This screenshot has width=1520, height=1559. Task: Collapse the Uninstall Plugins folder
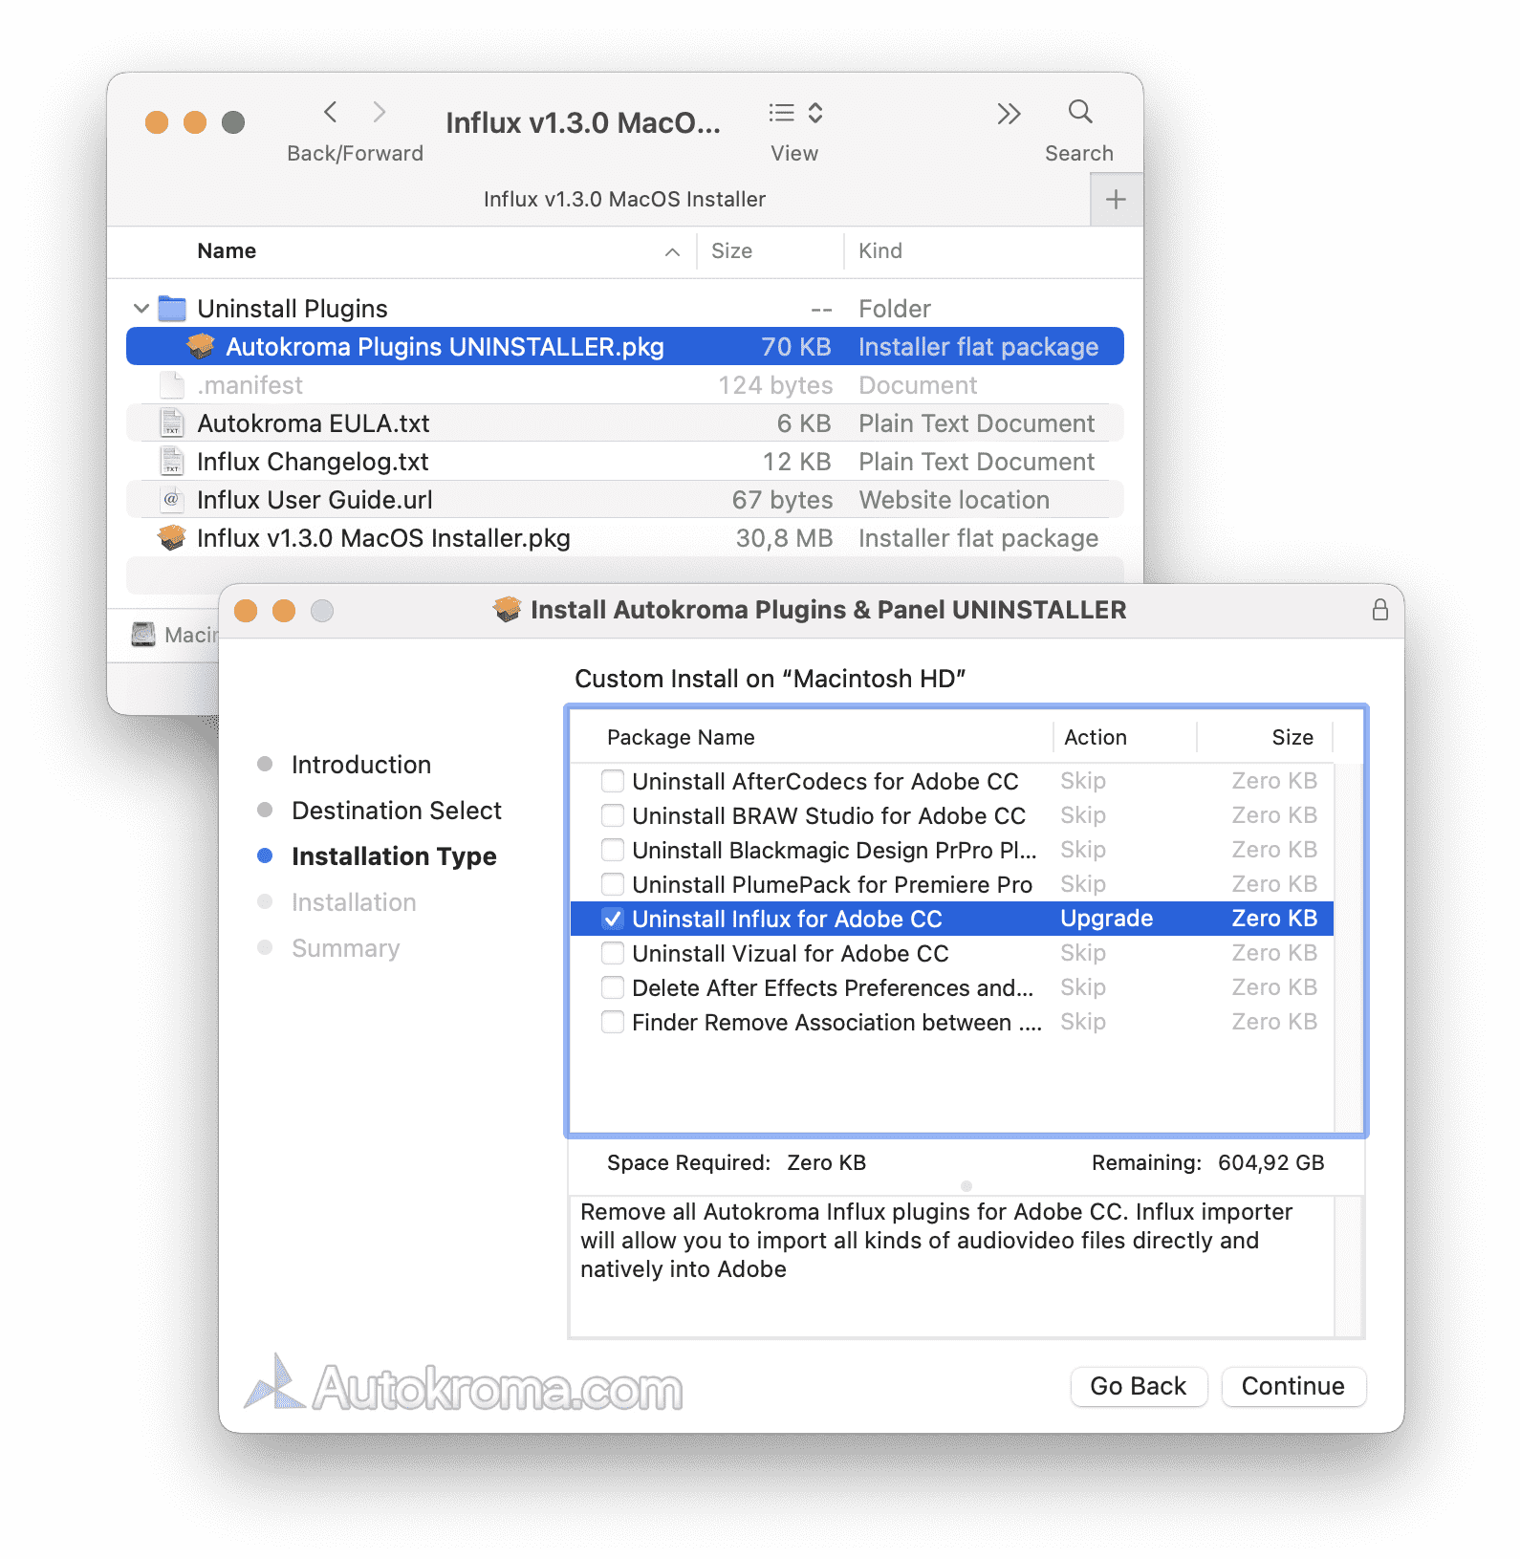tap(141, 309)
